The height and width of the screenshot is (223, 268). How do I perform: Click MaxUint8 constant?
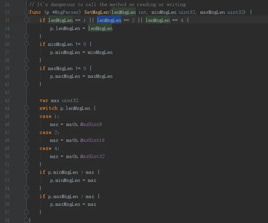point(91,124)
